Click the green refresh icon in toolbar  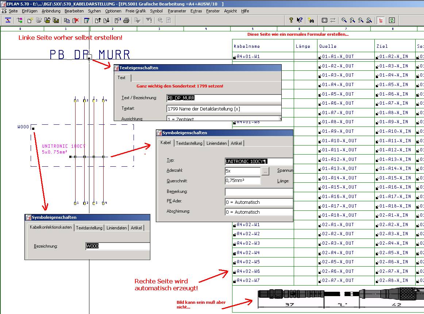[x=392, y=20]
